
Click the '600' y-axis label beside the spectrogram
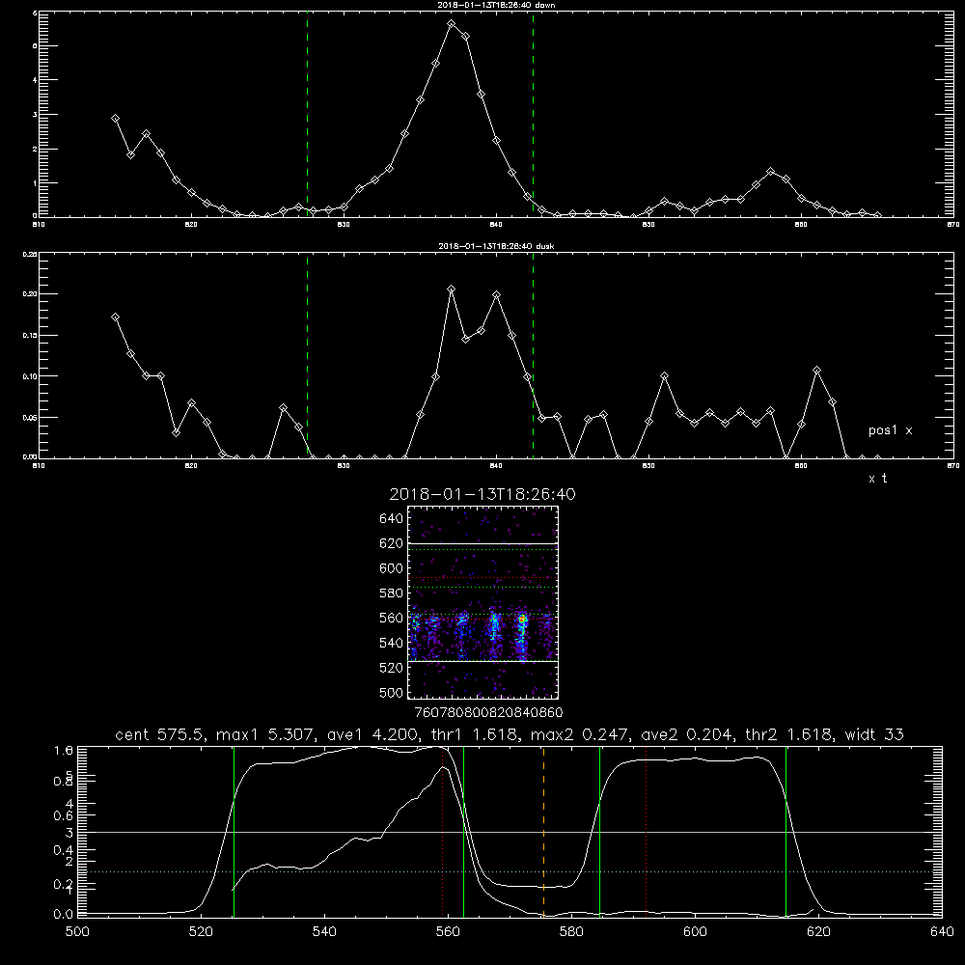pyautogui.click(x=392, y=568)
